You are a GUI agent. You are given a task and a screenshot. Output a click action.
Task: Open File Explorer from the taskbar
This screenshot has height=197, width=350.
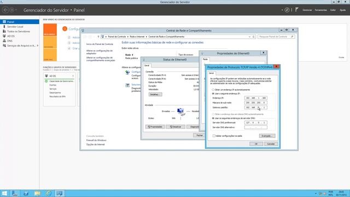[37, 193]
